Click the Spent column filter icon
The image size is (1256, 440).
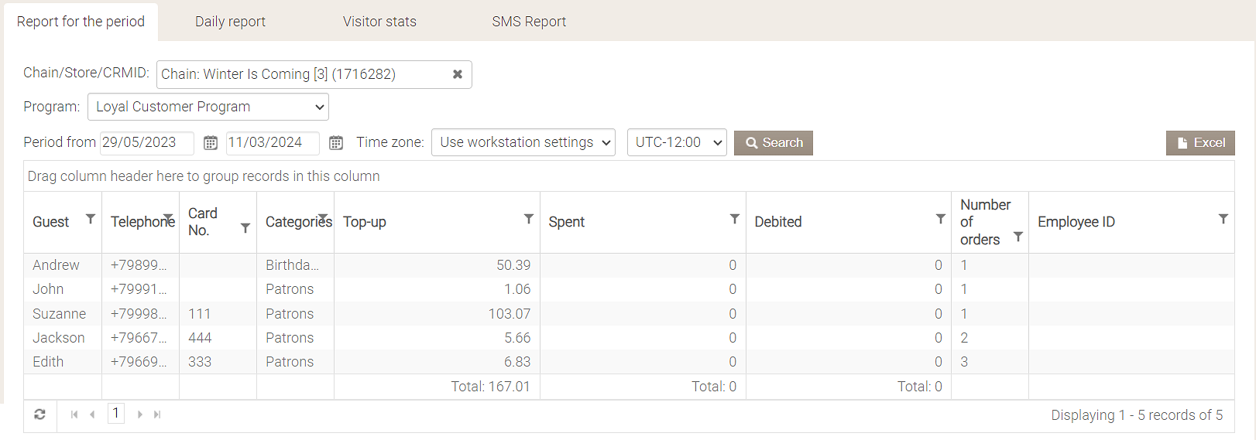pyautogui.click(x=735, y=219)
